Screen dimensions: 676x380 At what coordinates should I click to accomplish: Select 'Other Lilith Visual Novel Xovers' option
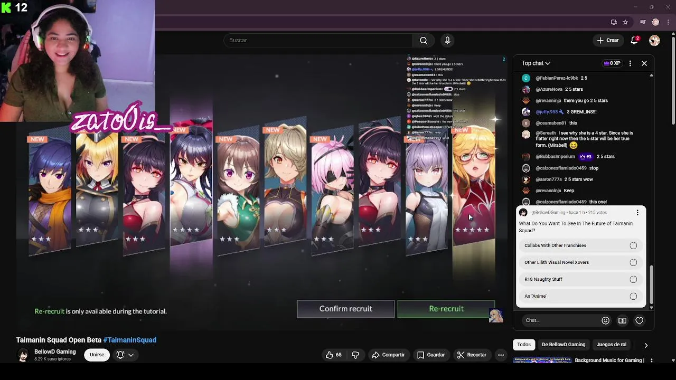[x=580, y=262]
